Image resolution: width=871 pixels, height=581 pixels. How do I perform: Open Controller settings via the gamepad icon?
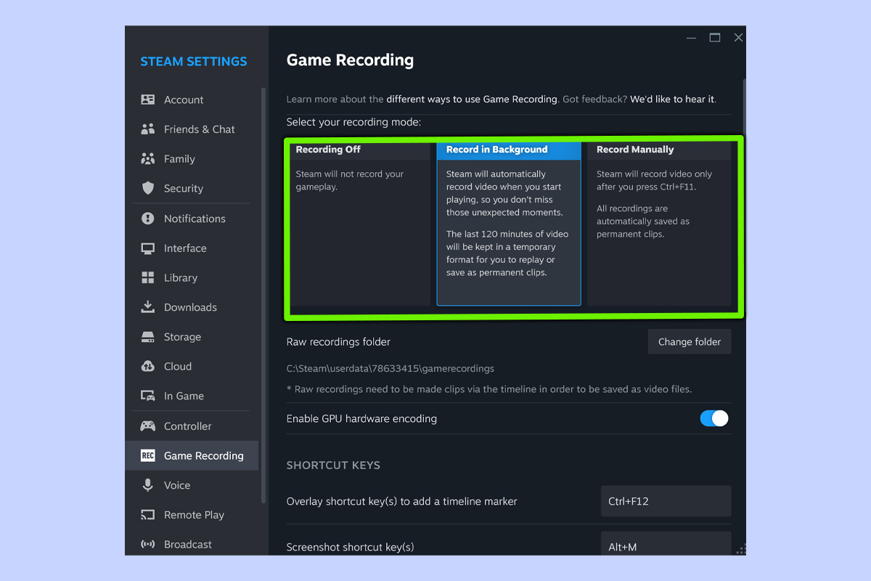(x=147, y=426)
